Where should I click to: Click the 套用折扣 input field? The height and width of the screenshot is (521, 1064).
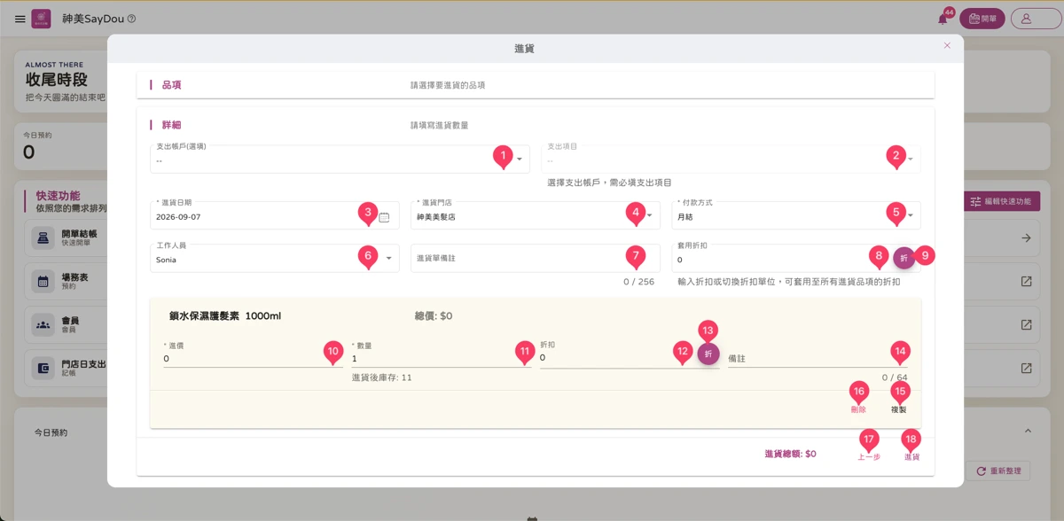pos(780,258)
